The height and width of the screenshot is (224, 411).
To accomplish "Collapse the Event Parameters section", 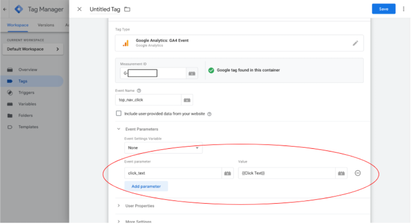I will [x=119, y=129].
